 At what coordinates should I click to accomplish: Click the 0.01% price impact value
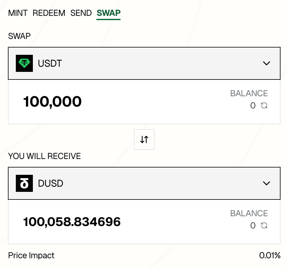point(270,255)
